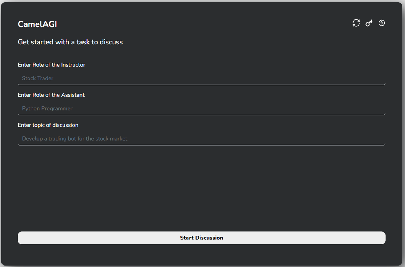Image resolution: width=405 pixels, height=267 pixels.
Task: Click the 'Enter Role of the Instructor' label
Action: click(x=51, y=65)
